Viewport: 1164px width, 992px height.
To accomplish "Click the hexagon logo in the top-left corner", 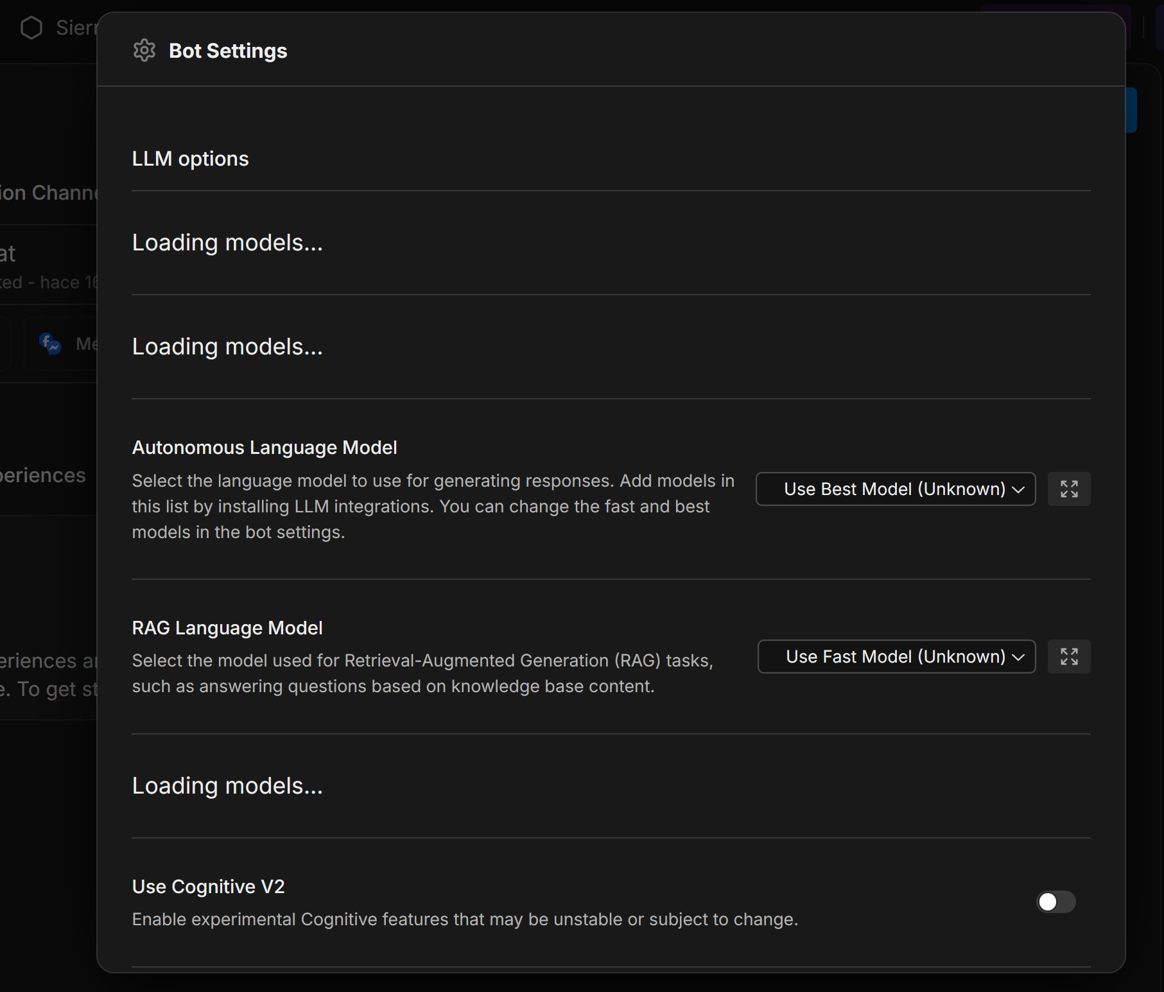I will point(31,28).
